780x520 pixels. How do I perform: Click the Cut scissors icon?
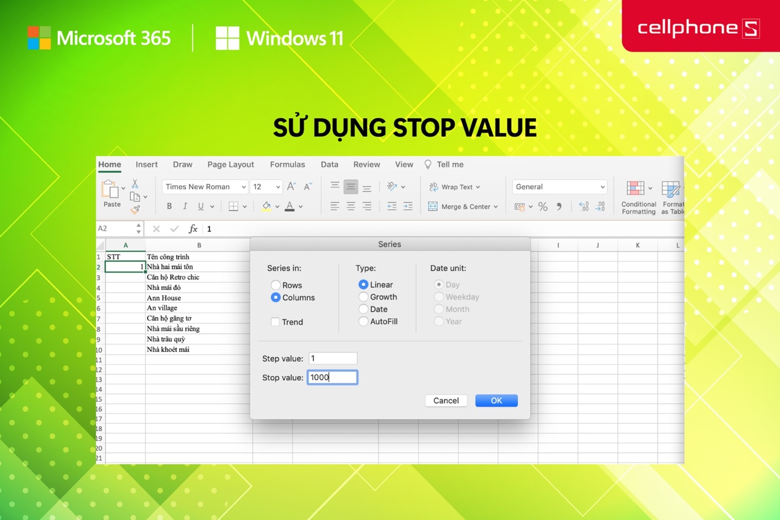point(135,184)
